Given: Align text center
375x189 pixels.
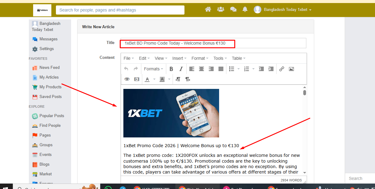Looking at the screenshot, I should coord(201,69).
